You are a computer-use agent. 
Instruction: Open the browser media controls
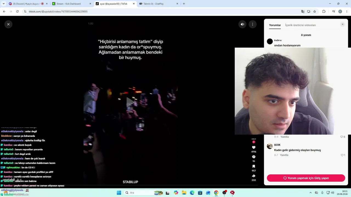(x=334, y=11)
